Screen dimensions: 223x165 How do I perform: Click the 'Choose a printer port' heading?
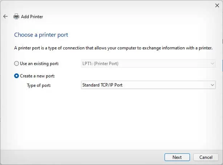[x=41, y=35]
